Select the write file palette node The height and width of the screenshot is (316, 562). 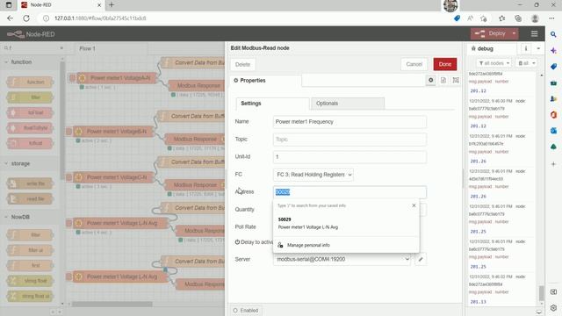tap(31, 183)
